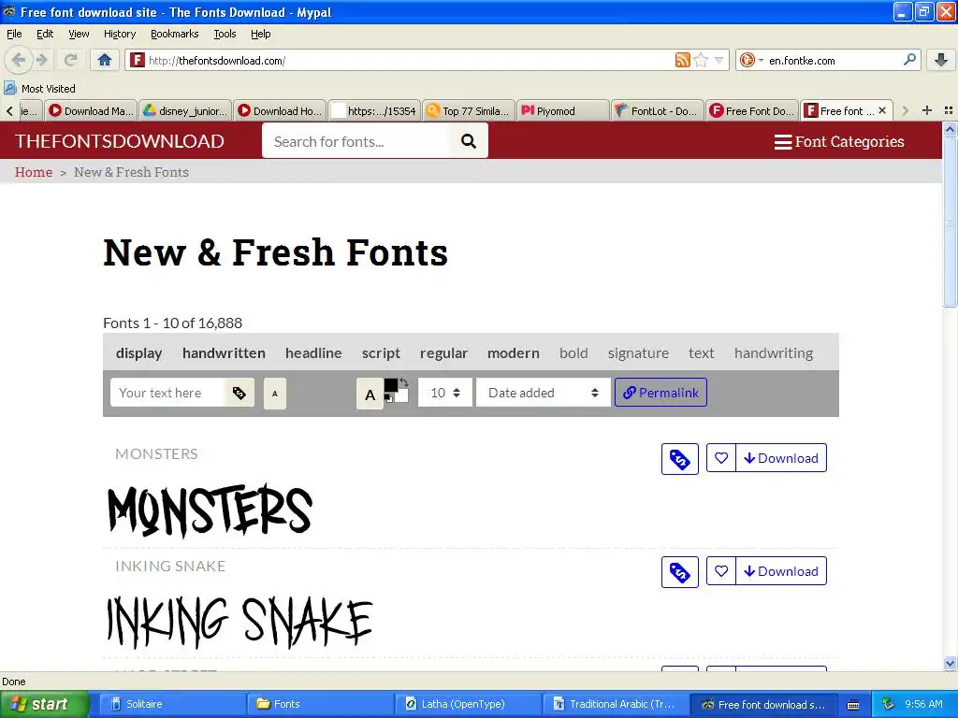Open the Bookmarks menu
Viewport: 958px width, 718px height.
pos(174,34)
